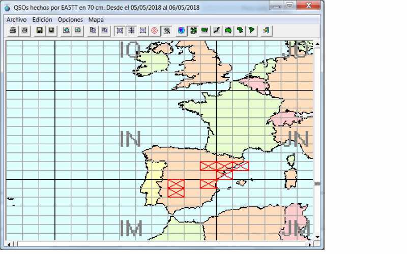Click the first copy-to-clipboard icon
Screen dimensions: 407x254
coord(93,30)
